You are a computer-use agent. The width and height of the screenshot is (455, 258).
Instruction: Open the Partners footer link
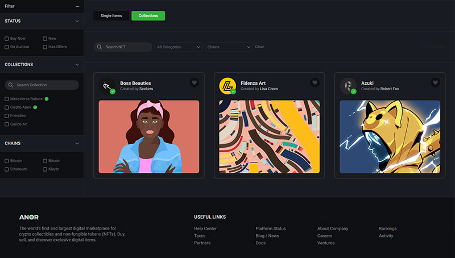coord(202,243)
